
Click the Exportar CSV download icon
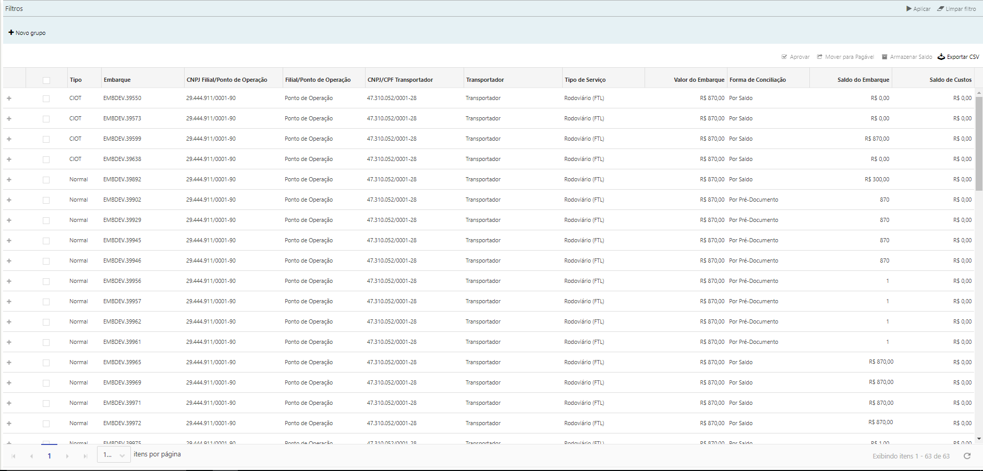[x=941, y=57]
